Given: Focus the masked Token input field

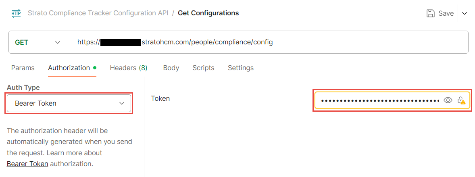Looking at the screenshot, I should click(379, 100).
